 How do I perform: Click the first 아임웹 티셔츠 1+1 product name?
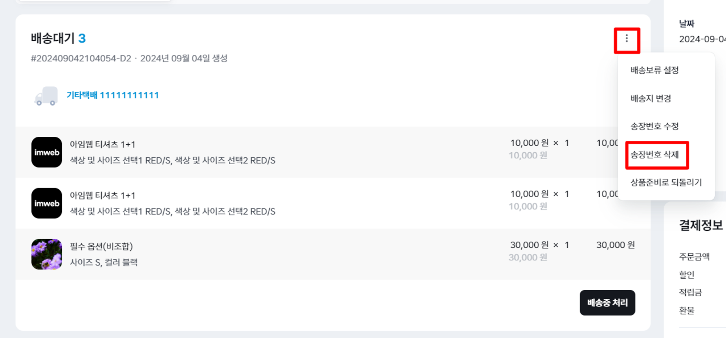pos(102,144)
